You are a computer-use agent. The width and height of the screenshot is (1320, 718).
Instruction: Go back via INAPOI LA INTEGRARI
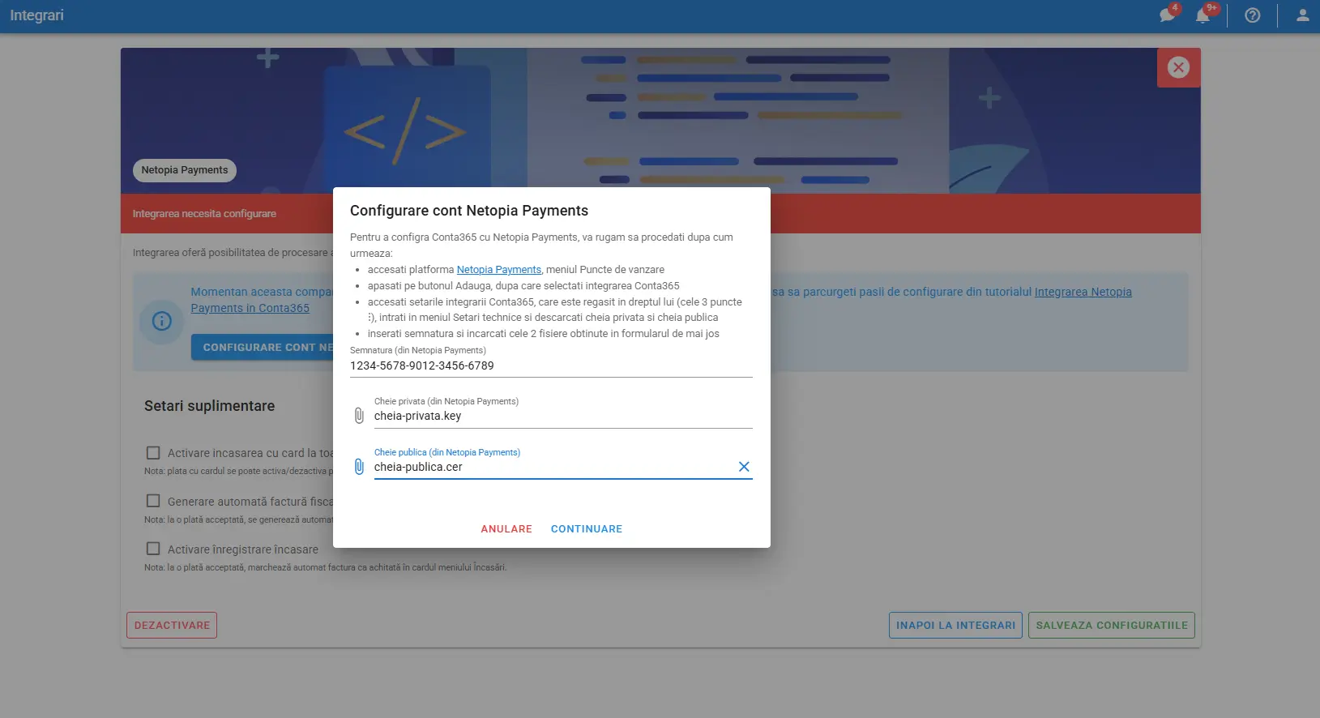(955, 625)
